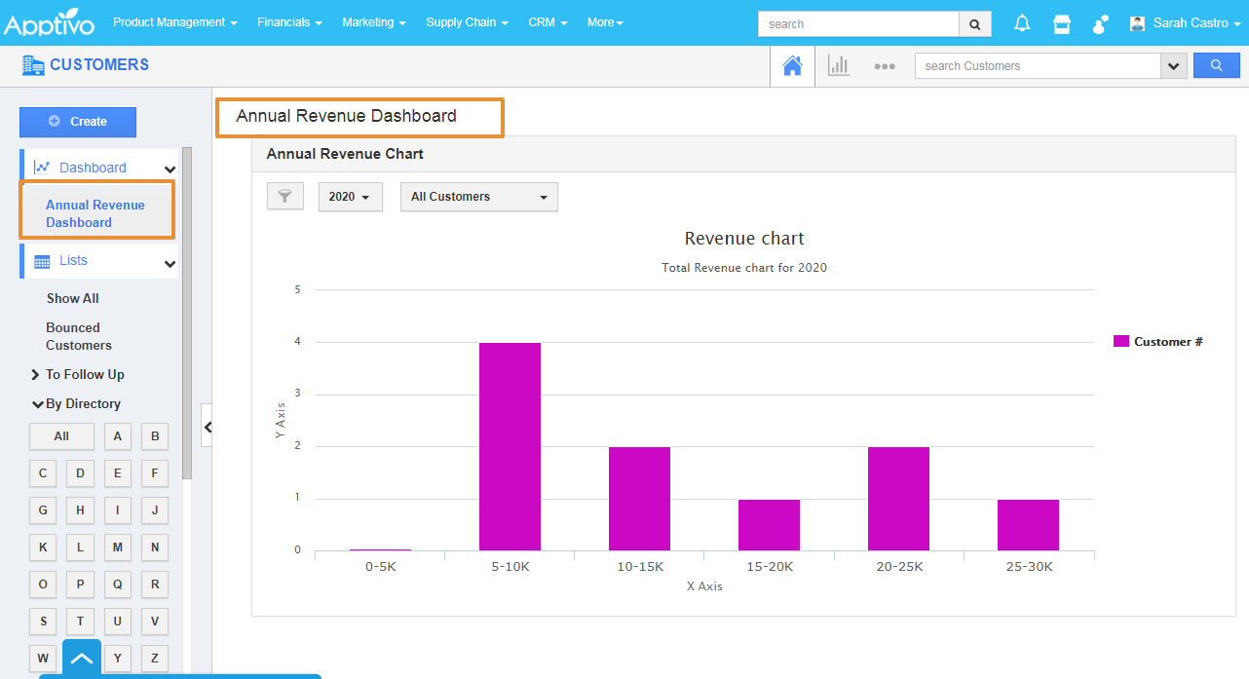1249x679 pixels.
Task: Collapse the left sidebar panel arrow
Action: point(207,427)
